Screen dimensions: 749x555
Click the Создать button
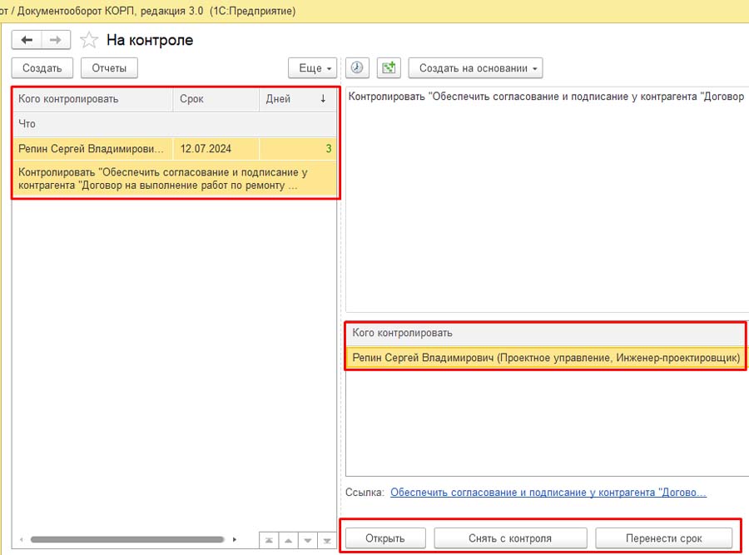point(42,68)
